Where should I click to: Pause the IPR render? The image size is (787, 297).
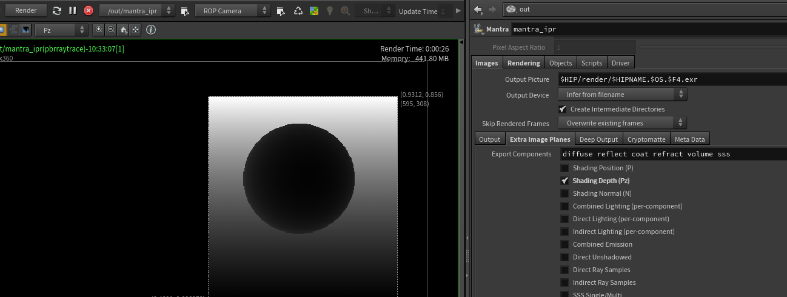click(73, 11)
